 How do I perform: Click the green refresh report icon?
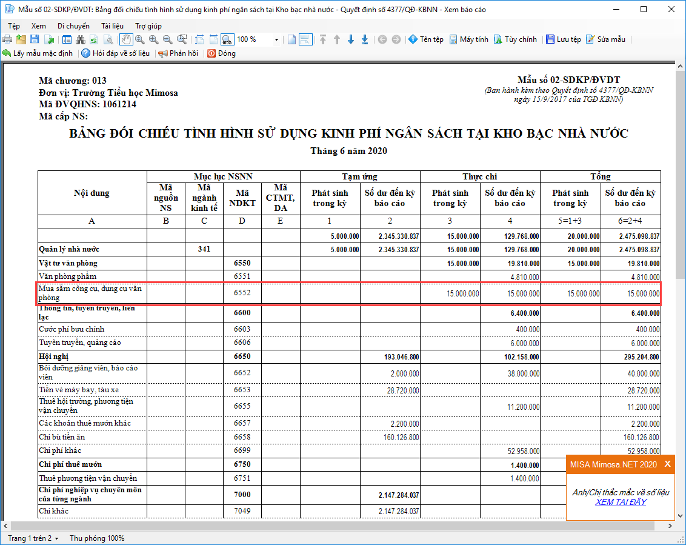(x=93, y=39)
